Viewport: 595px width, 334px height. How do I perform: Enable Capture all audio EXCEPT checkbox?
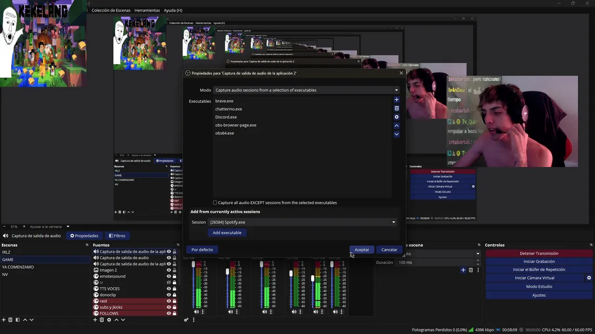[x=215, y=203]
